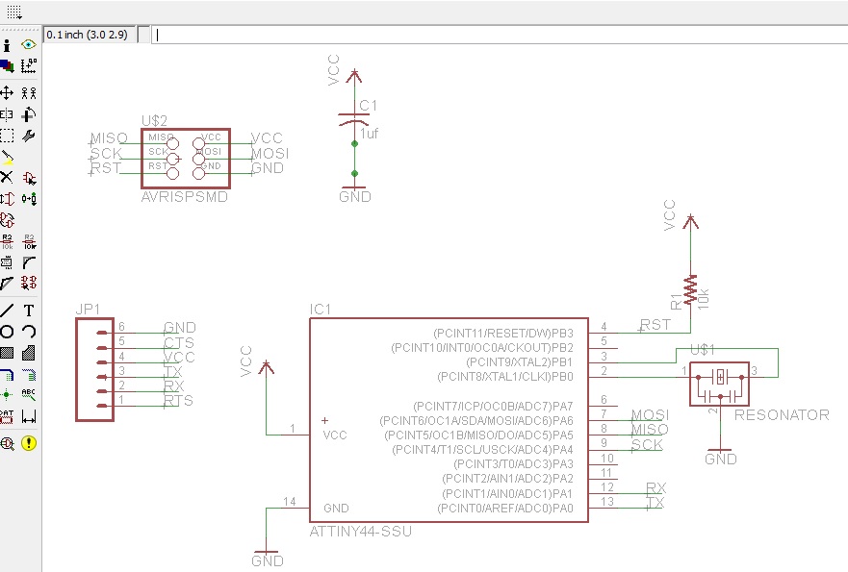Select the Text tool
The image size is (848, 572).
click(x=29, y=311)
